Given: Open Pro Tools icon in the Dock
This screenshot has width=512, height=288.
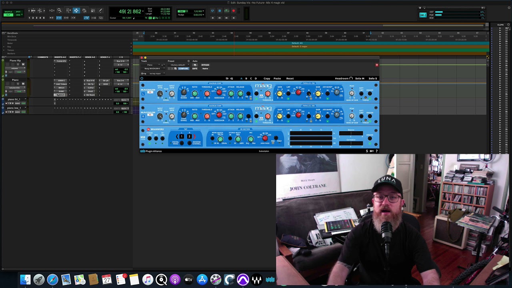Looking at the screenshot, I should coord(243,279).
